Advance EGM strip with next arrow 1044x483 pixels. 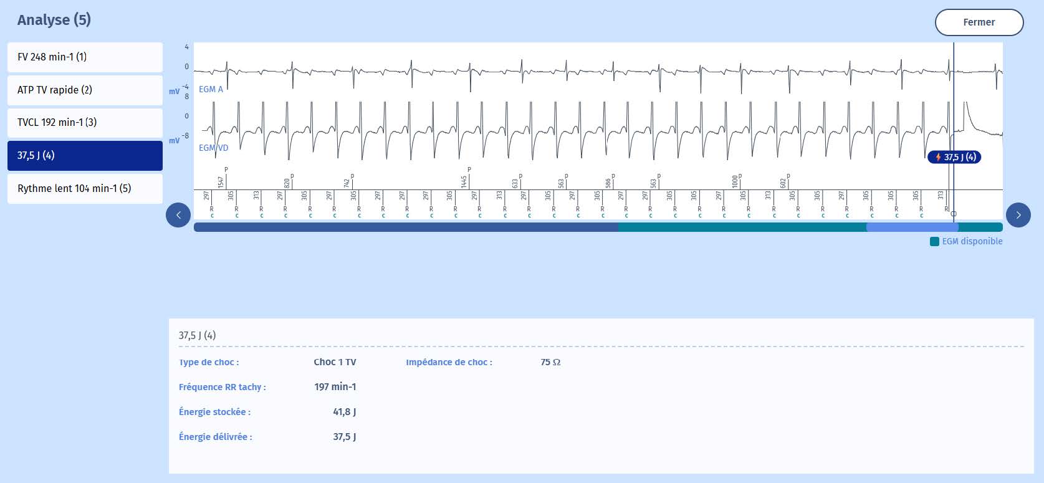coord(1018,215)
